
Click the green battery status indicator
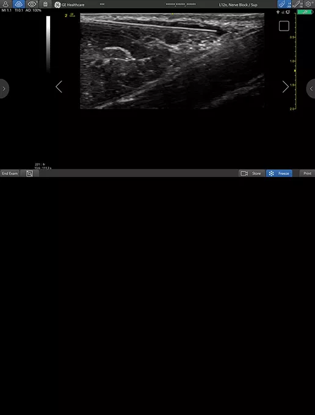pos(305,12)
